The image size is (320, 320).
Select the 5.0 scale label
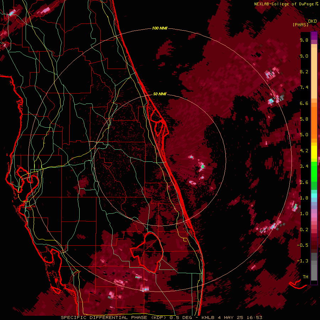(x=304, y=135)
